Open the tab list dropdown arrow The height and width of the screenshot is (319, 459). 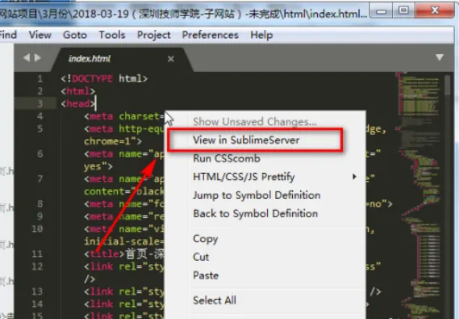pos(440,57)
